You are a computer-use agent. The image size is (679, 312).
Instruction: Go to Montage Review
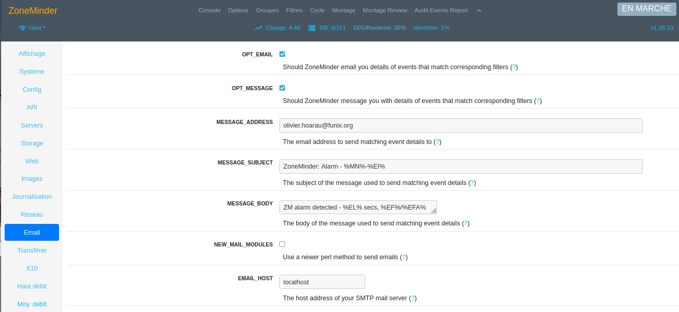(x=385, y=10)
